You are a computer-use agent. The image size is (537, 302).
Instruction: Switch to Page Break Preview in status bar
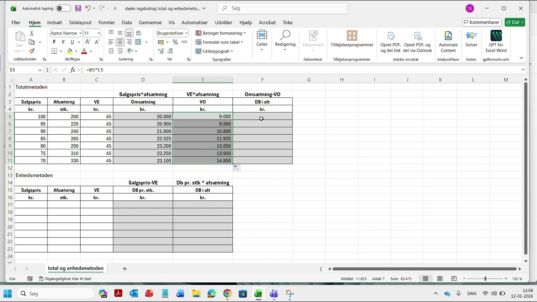coord(454,279)
